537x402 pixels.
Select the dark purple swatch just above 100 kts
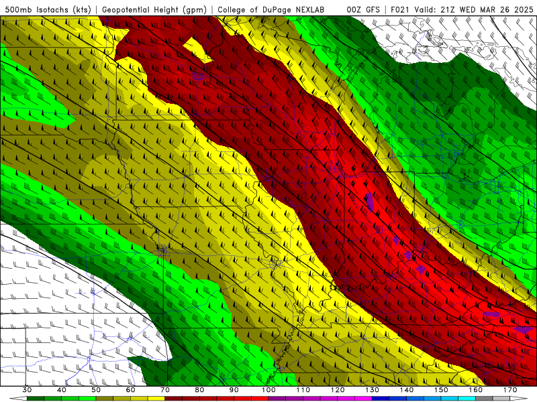(x=277, y=399)
